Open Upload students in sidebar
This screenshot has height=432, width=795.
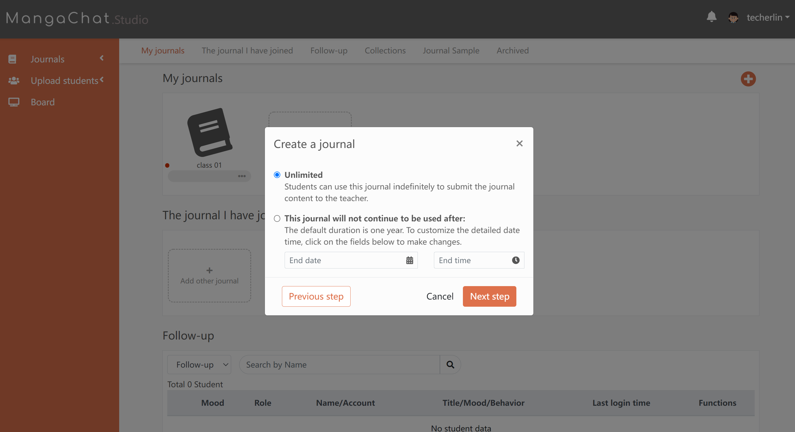point(64,81)
